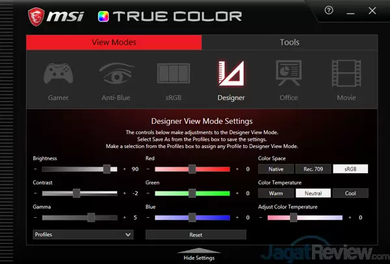Switch to the Tools tab

coord(289,42)
